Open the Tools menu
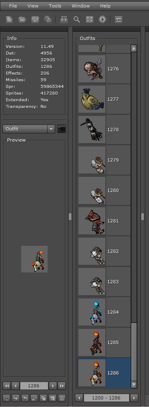 [55, 6]
